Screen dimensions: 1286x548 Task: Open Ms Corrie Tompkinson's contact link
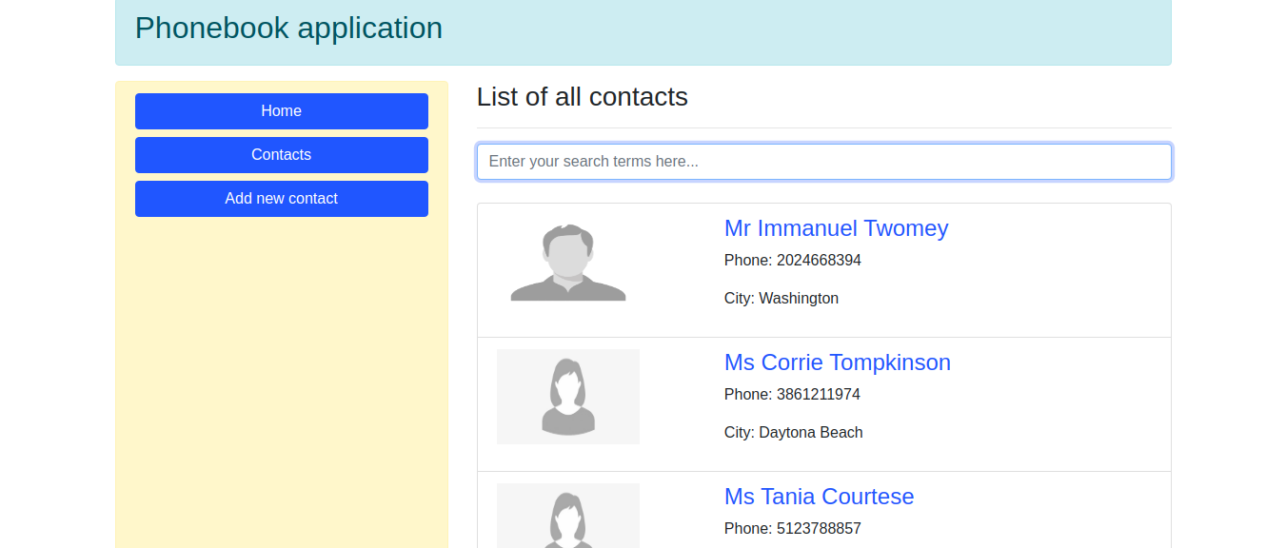click(837, 362)
